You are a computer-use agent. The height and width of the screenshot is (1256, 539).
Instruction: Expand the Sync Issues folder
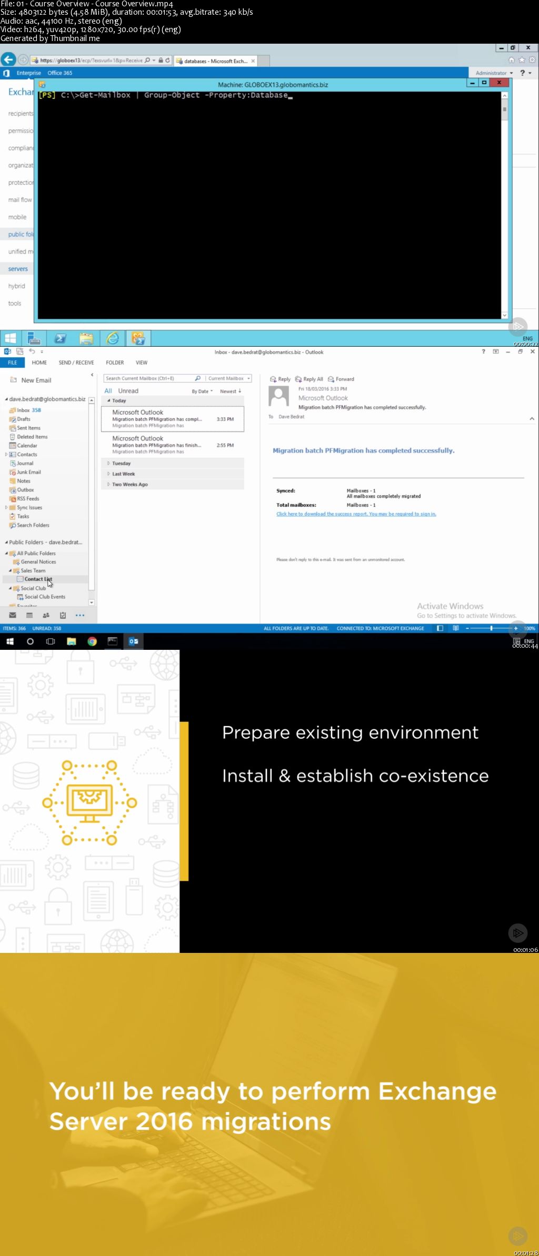6,508
